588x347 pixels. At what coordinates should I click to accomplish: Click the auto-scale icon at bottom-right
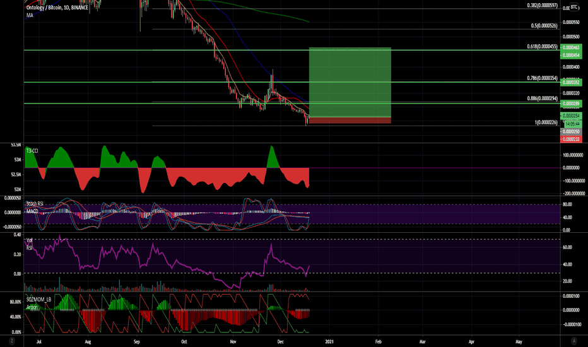pyautogui.click(x=573, y=341)
